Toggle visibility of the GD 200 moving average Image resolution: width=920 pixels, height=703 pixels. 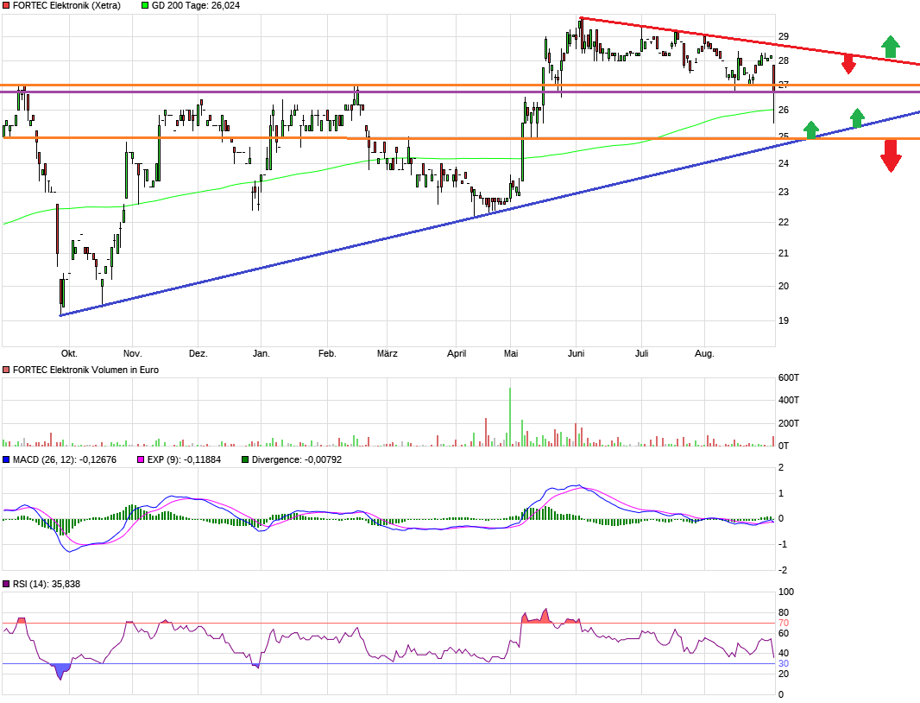pos(144,5)
